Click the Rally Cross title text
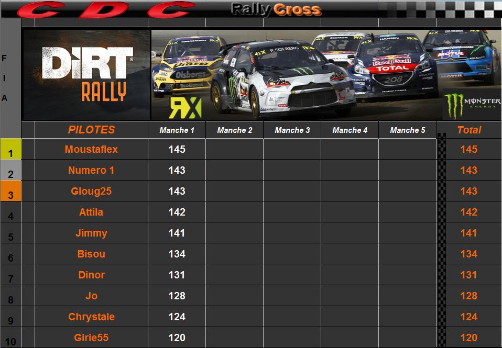Viewport: 502px width, 348px height. 276,9
